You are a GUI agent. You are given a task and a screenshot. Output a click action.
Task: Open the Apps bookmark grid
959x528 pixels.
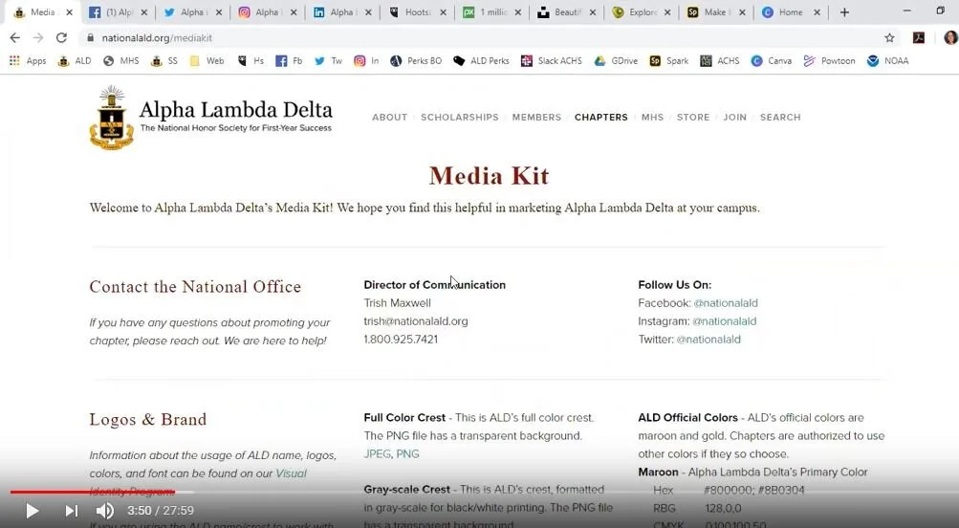click(x=28, y=60)
